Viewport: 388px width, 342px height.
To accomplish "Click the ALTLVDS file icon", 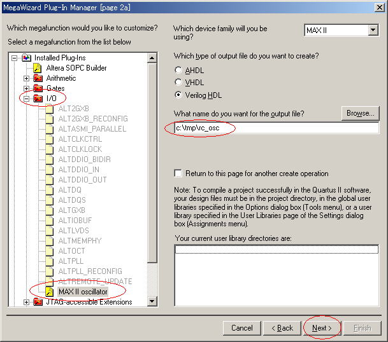I will [50, 231].
